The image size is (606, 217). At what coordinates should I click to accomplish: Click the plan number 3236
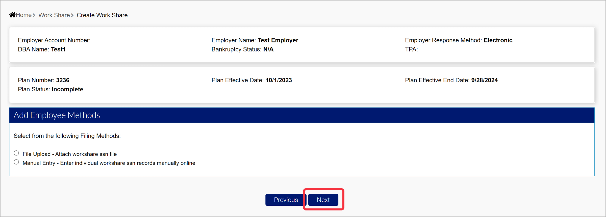tap(63, 80)
